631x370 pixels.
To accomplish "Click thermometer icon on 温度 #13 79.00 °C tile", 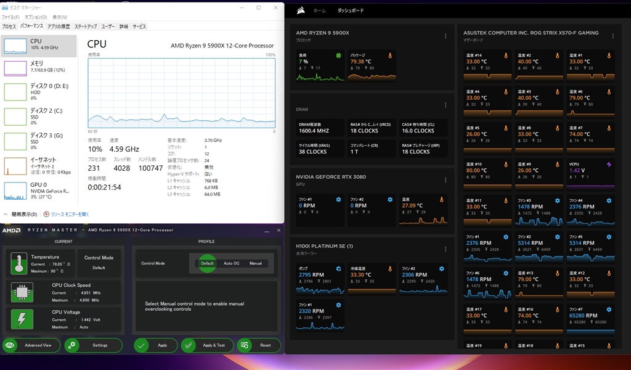I will tap(557, 273).
